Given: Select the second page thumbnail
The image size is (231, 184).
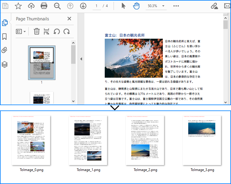Looking at the screenshot, I should coord(42,98).
